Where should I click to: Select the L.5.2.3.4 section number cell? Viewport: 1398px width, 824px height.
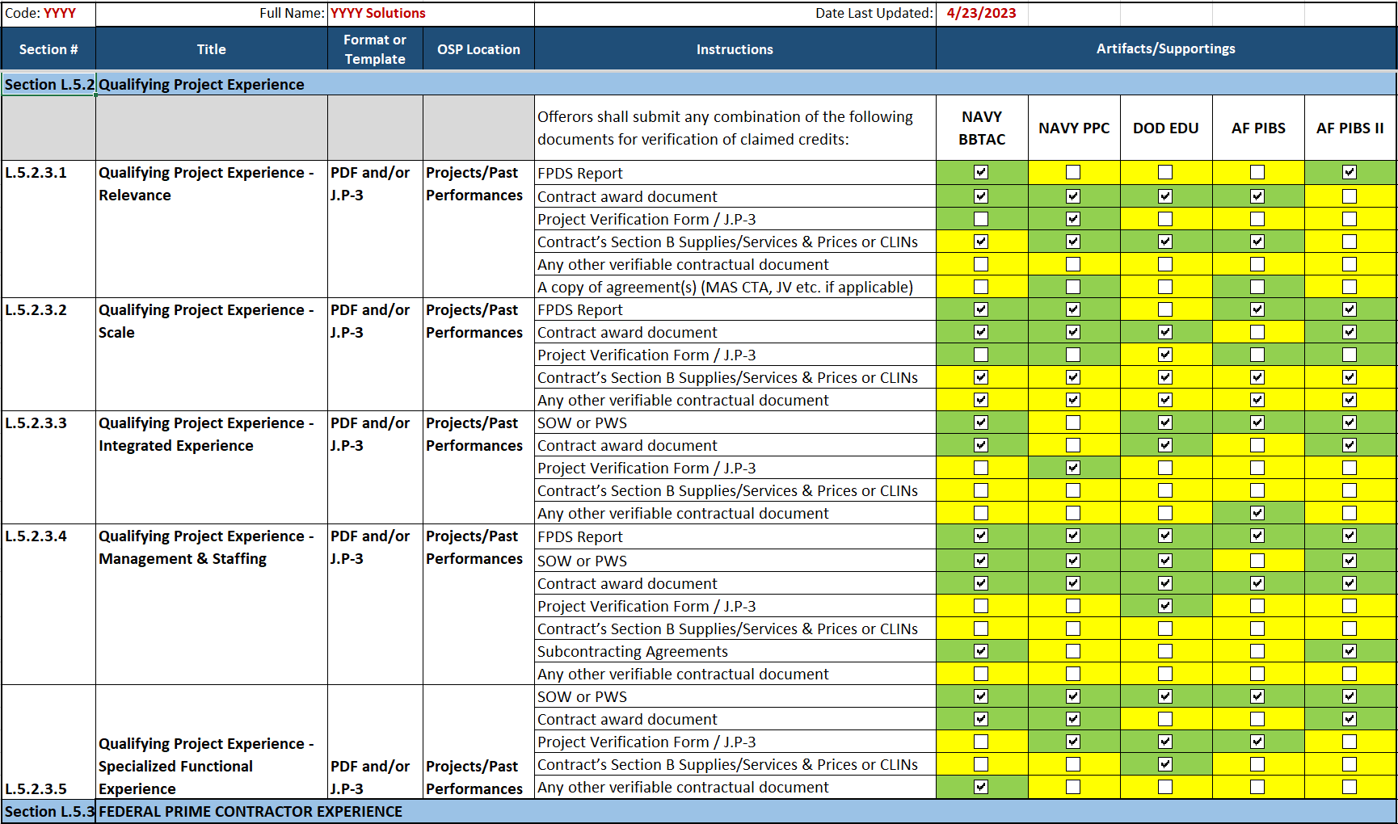tap(48, 603)
